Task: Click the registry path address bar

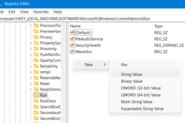Action: pyautogui.click(x=92, y=19)
